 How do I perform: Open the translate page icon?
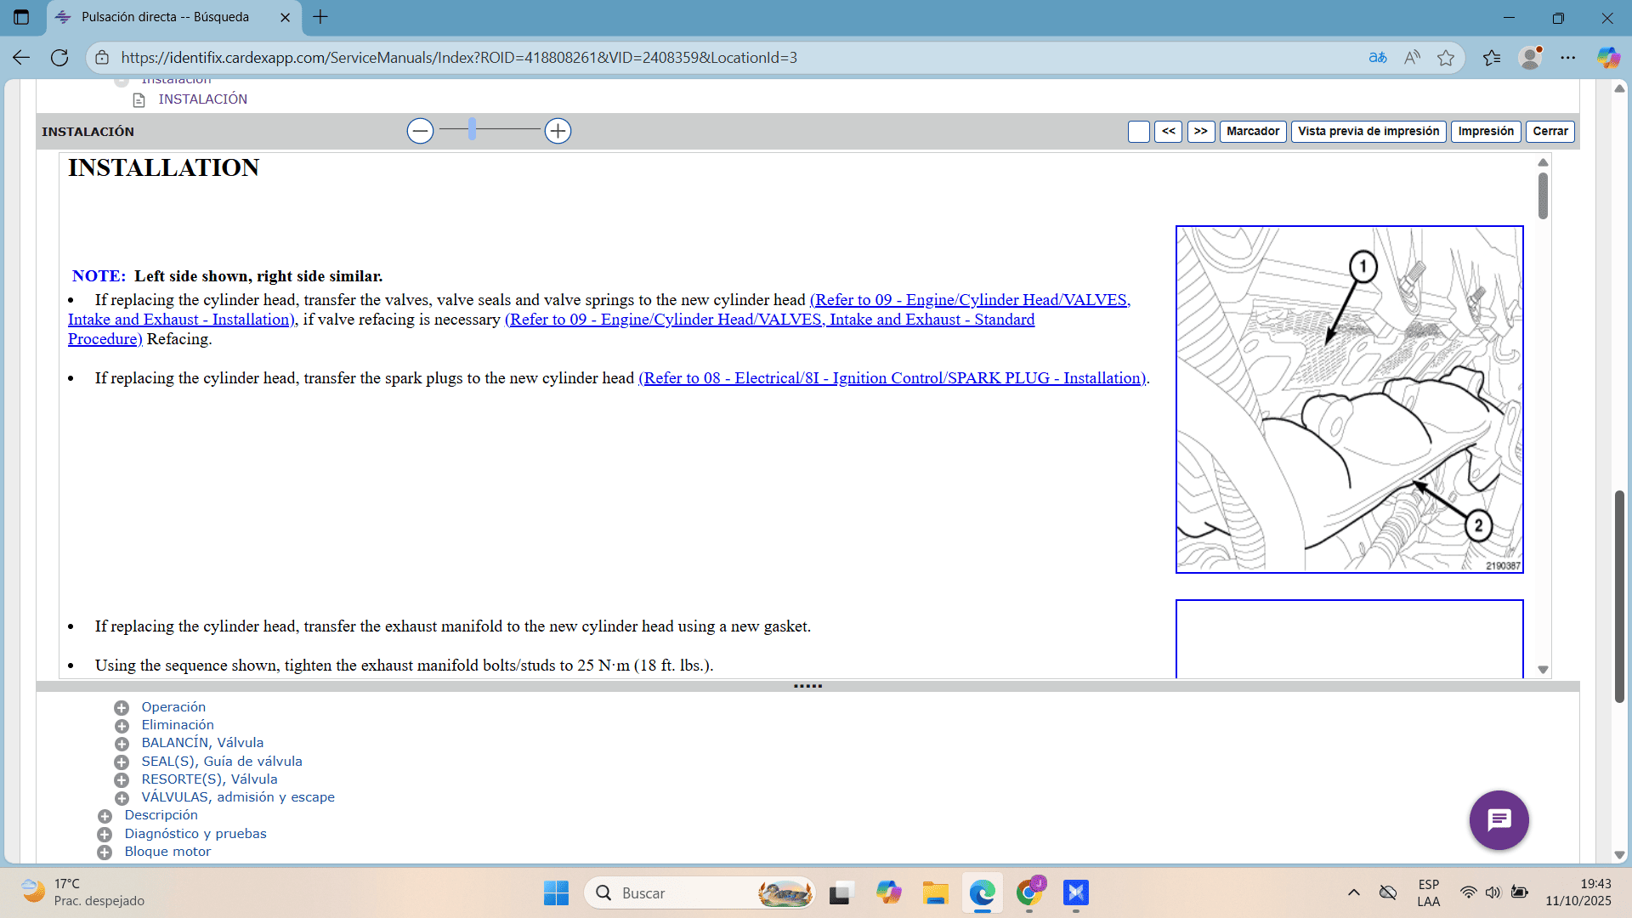coord(1378,57)
